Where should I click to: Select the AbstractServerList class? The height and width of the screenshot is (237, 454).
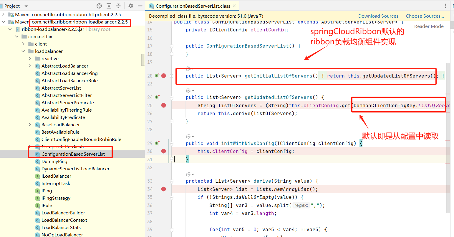(61, 88)
